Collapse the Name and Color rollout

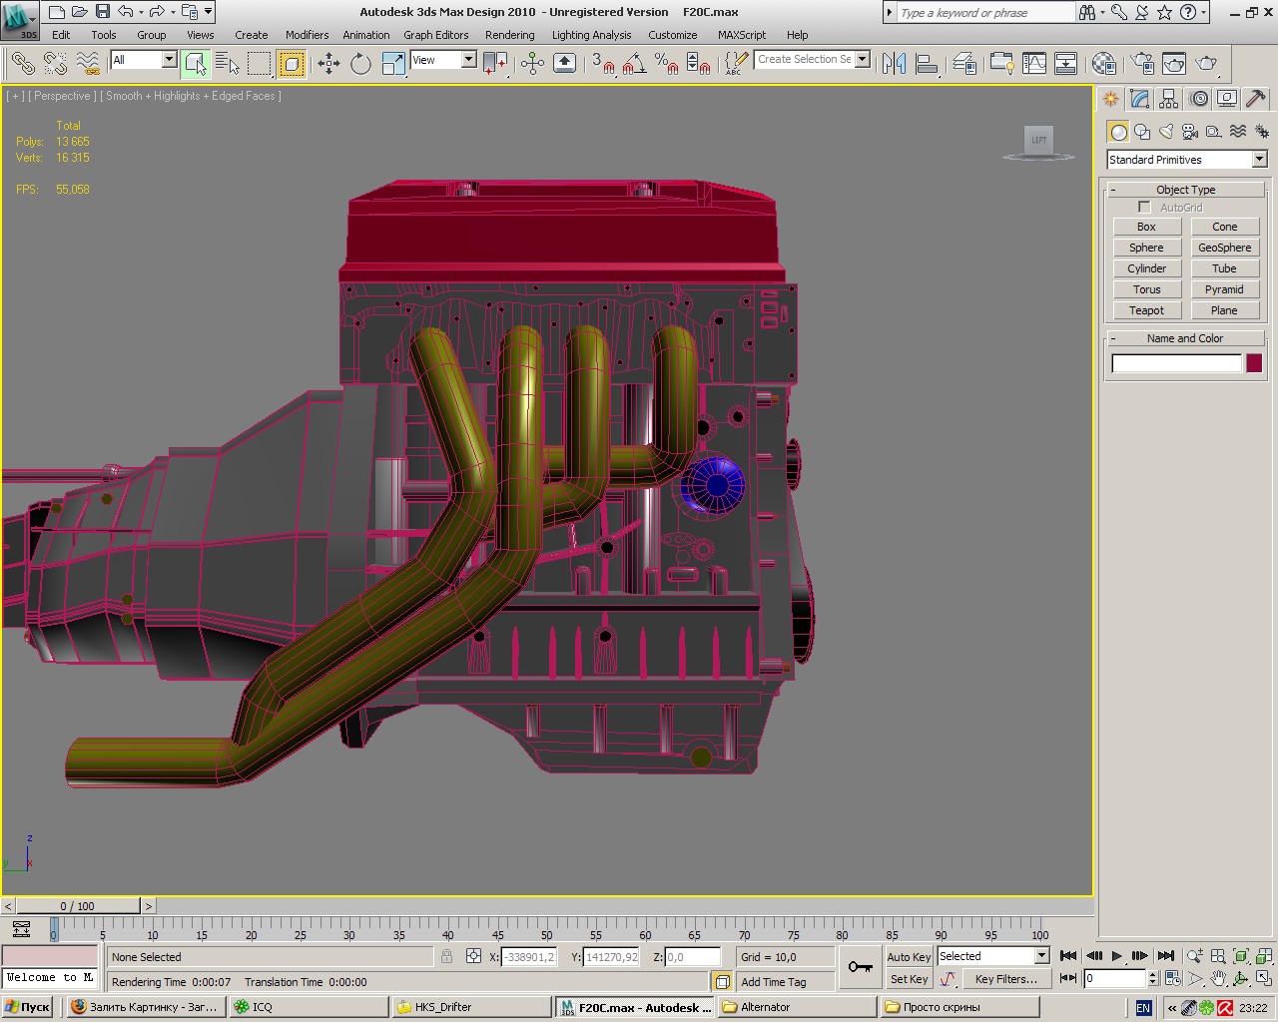pyautogui.click(x=1186, y=338)
